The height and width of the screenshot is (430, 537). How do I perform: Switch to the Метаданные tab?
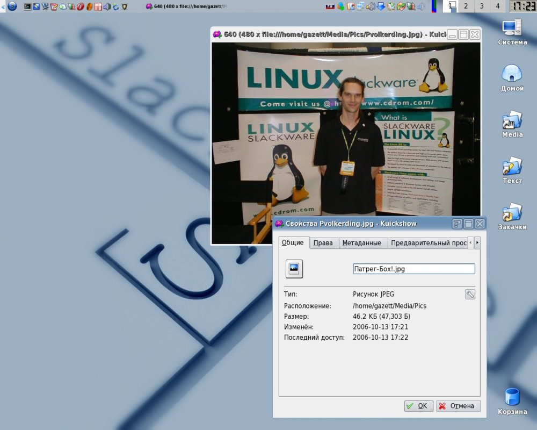tap(362, 243)
